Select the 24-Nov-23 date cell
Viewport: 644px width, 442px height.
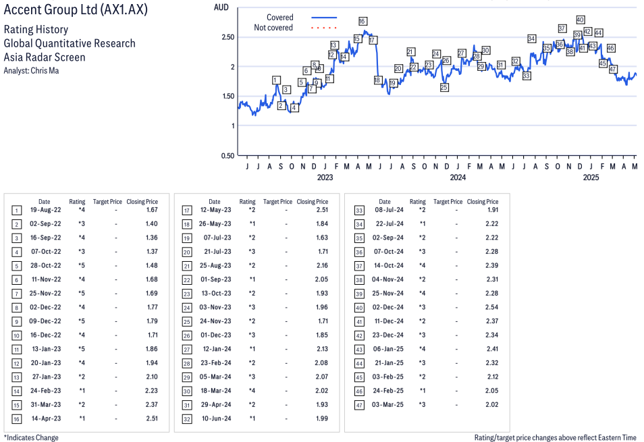(x=215, y=321)
